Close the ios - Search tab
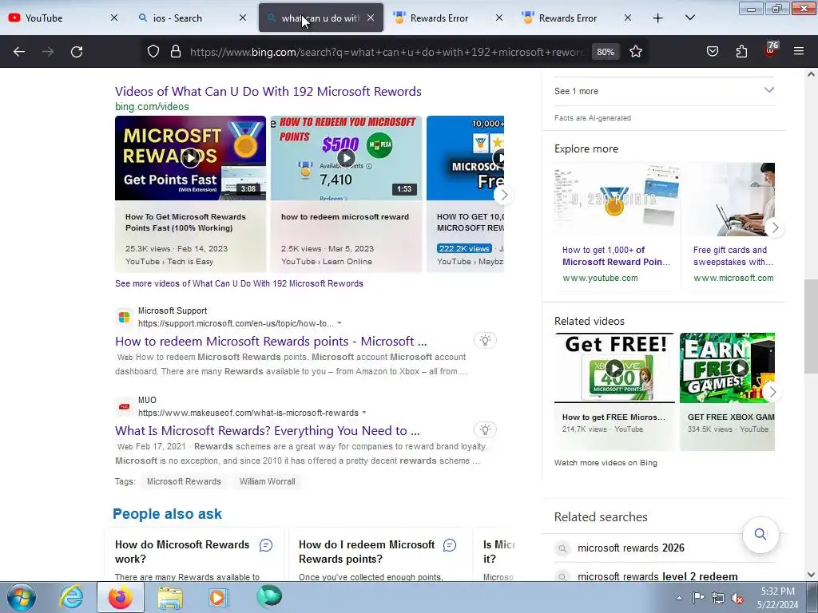Image resolution: width=818 pixels, height=613 pixels. point(243,18)
